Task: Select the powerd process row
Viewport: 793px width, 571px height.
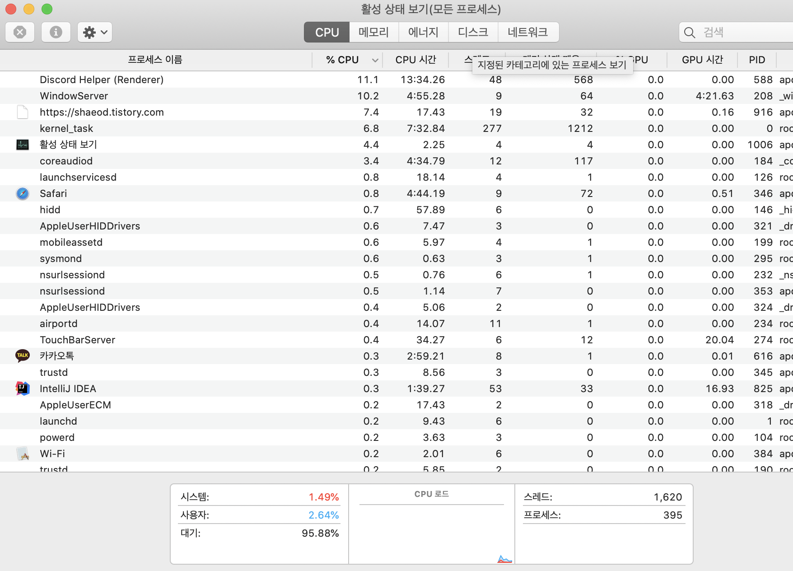Action: (x=396, y=437)
